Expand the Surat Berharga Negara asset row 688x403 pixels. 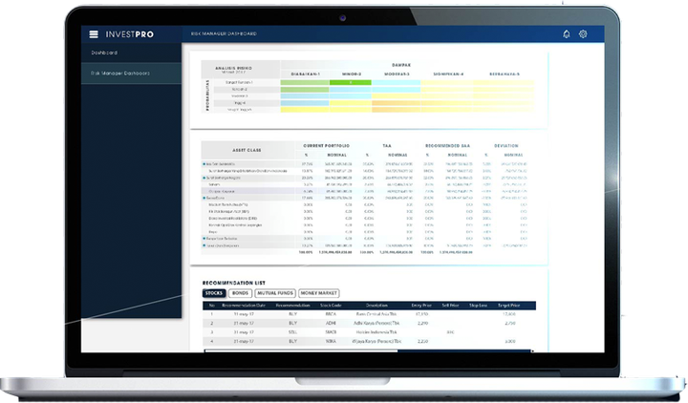point(204,178)
